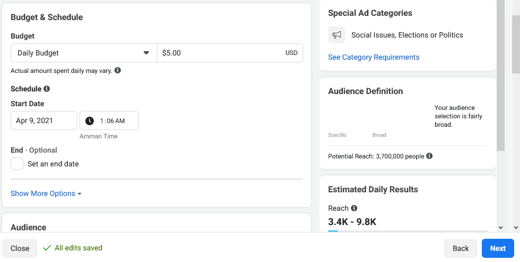Click the Close button
This screenshot has width=520, height=262.
(x=20, y=248)
